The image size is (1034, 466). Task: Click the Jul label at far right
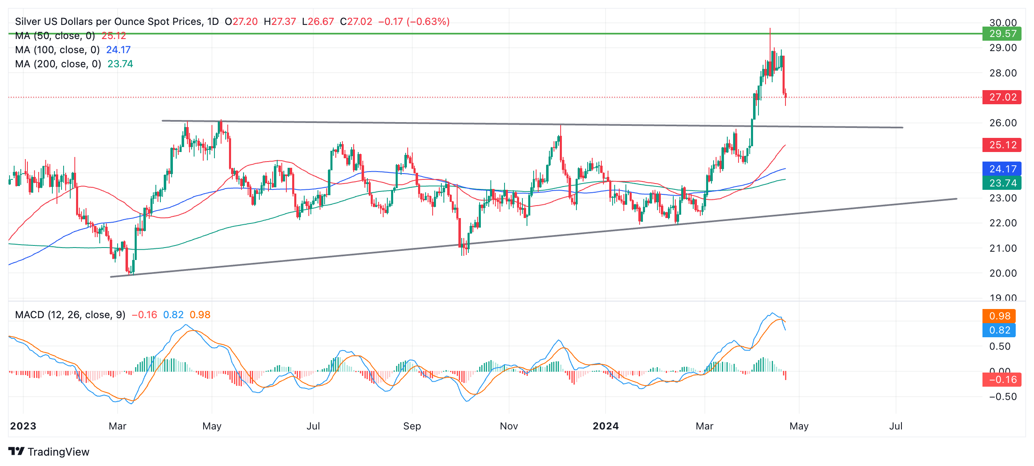pyautogui.click(x=896, y=426)
